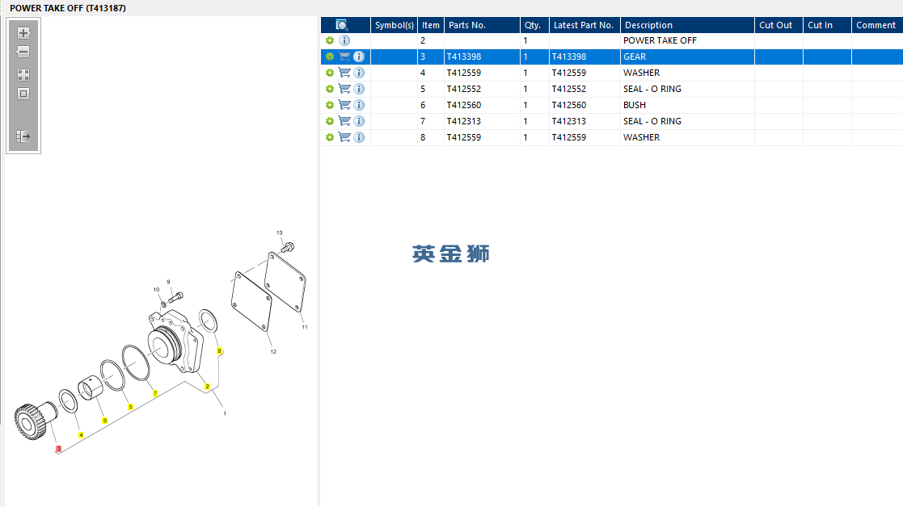
Task: Select callout 8 in the diagram
Action: (219, 350)
